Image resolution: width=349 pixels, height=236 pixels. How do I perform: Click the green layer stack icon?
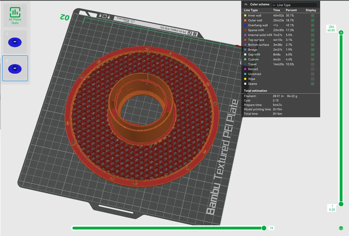[x=340, y=228]
